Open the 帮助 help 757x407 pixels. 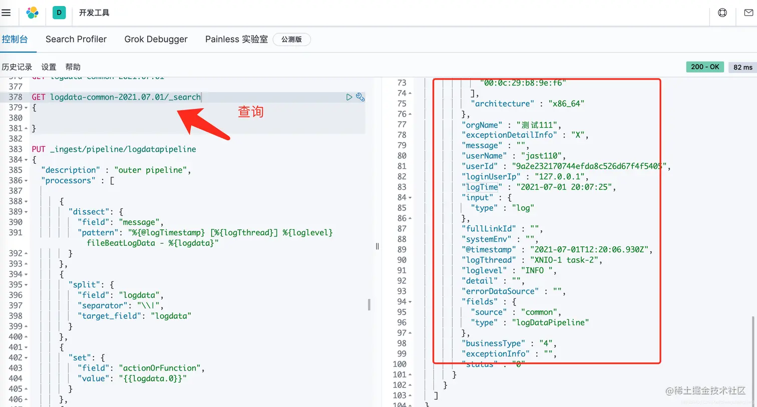(x=73, y=67)
